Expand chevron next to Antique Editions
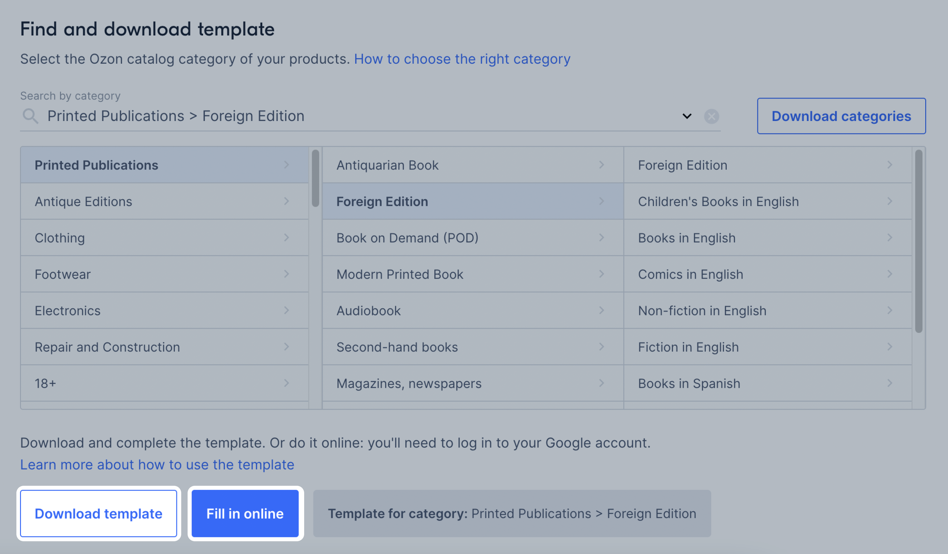Screen dimensions: 948x554 click(x=286, y=201)
